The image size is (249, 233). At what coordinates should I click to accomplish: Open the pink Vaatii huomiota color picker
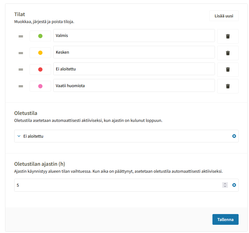(x=40, y=86)
